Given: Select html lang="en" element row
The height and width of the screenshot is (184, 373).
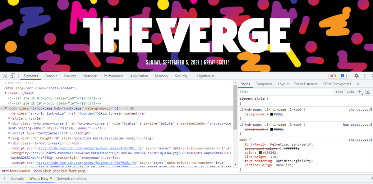Looking at the screenshot, I should click(40, 88).
